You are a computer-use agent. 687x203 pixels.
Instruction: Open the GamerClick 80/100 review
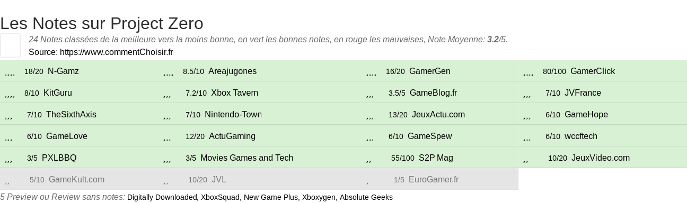pyautogui.click(x=593, y=71)
